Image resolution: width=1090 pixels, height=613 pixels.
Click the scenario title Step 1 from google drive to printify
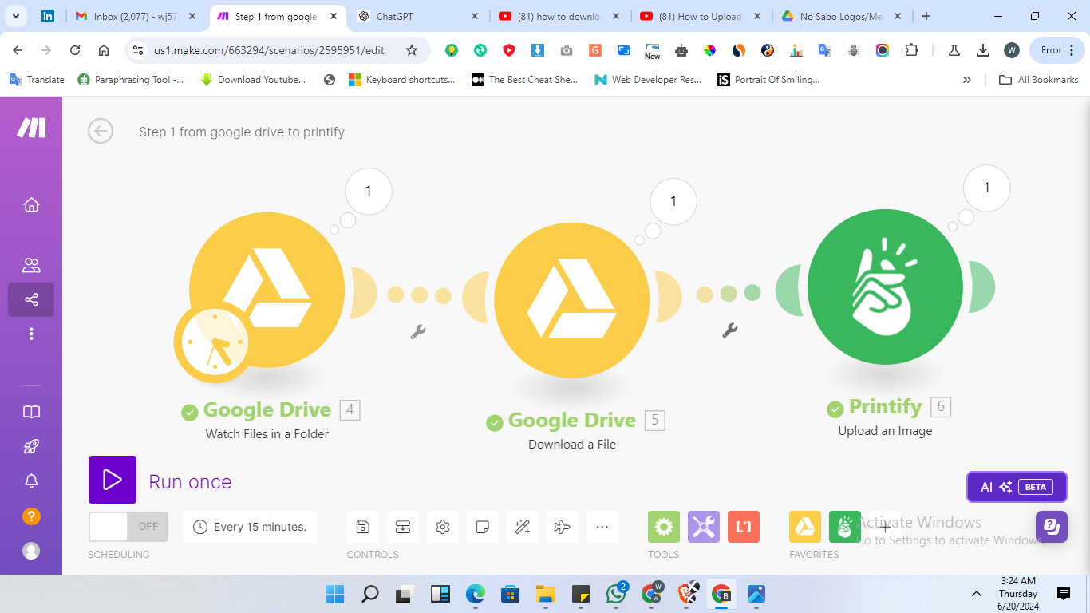tap(242, 132)
